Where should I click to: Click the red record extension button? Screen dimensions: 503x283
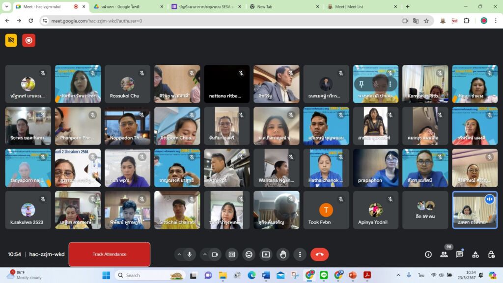click(29, 40)
